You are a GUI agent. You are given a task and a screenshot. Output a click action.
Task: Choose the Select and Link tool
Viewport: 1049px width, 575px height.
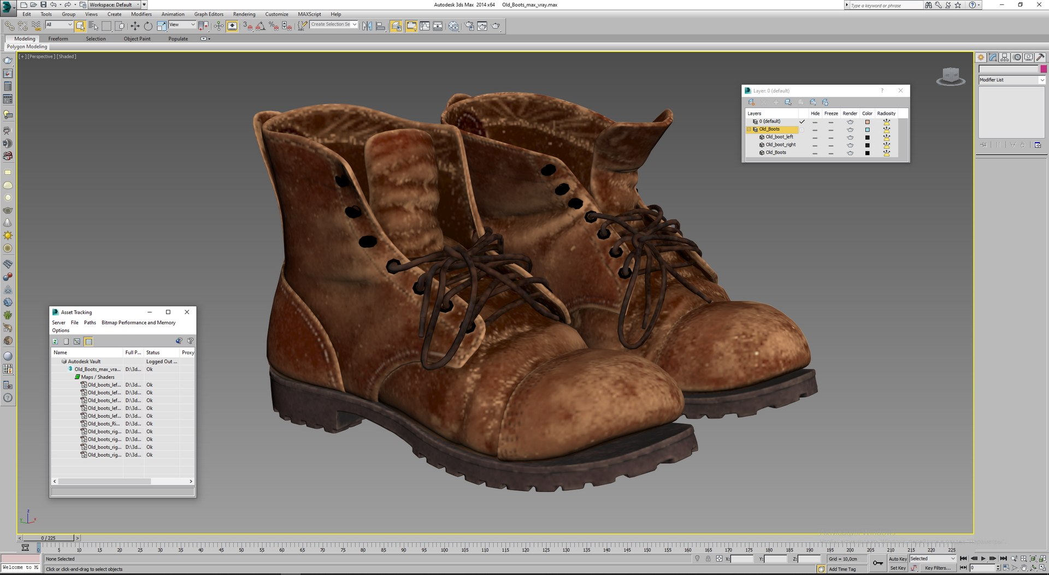9,26
